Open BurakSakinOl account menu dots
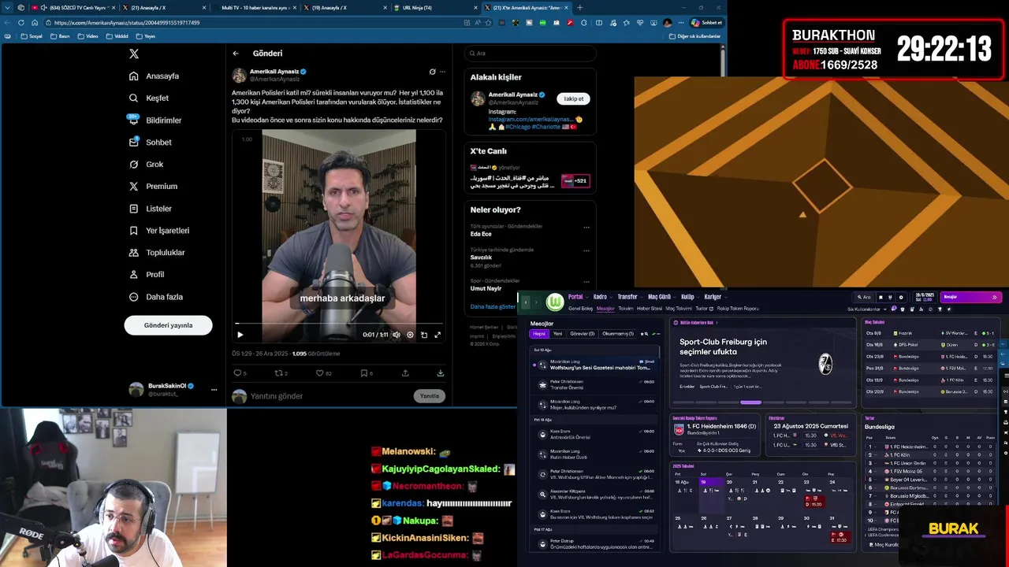Image resolution: width=1009 pixels, height=567 pixels. (x=214, y=390)
